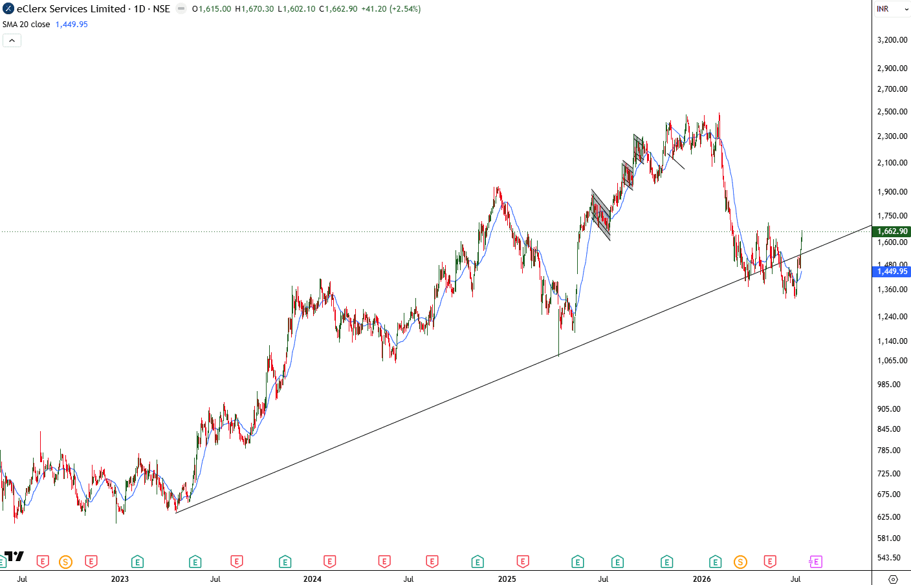911x585 pixels.
Task: Click the grey market status icon beside NSE
Action: (x=181, y=9)
